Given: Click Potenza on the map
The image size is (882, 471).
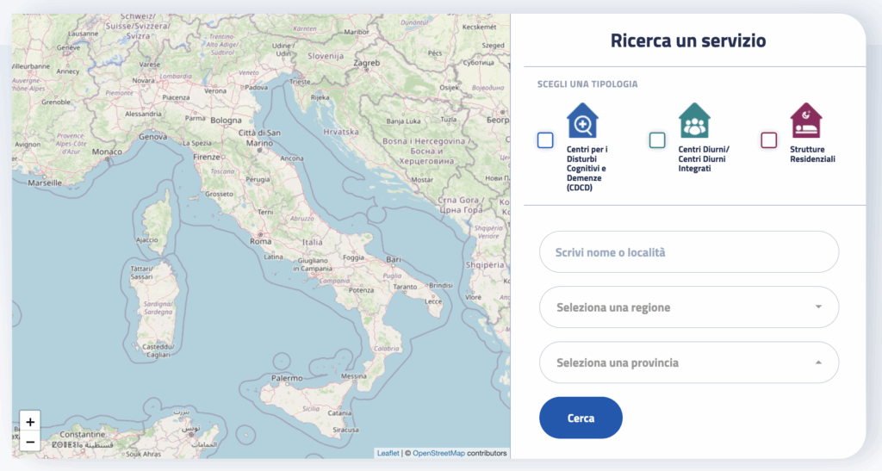Looking at the screenshot, I should (361, 290).
